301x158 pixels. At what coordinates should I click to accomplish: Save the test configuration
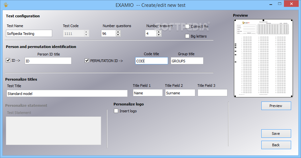(276, 134)
